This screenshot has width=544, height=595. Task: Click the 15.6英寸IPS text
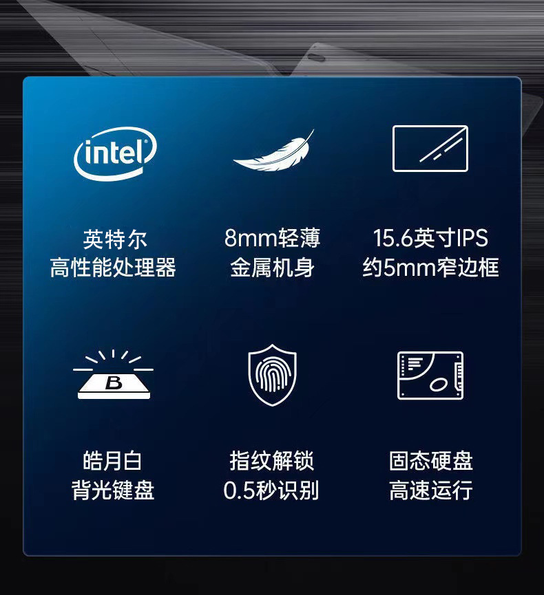click(x=430, y=238)
